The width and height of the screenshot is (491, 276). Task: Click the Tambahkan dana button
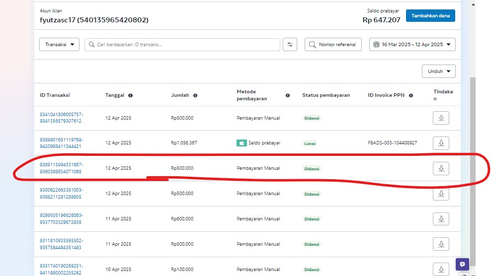point(430,16)
